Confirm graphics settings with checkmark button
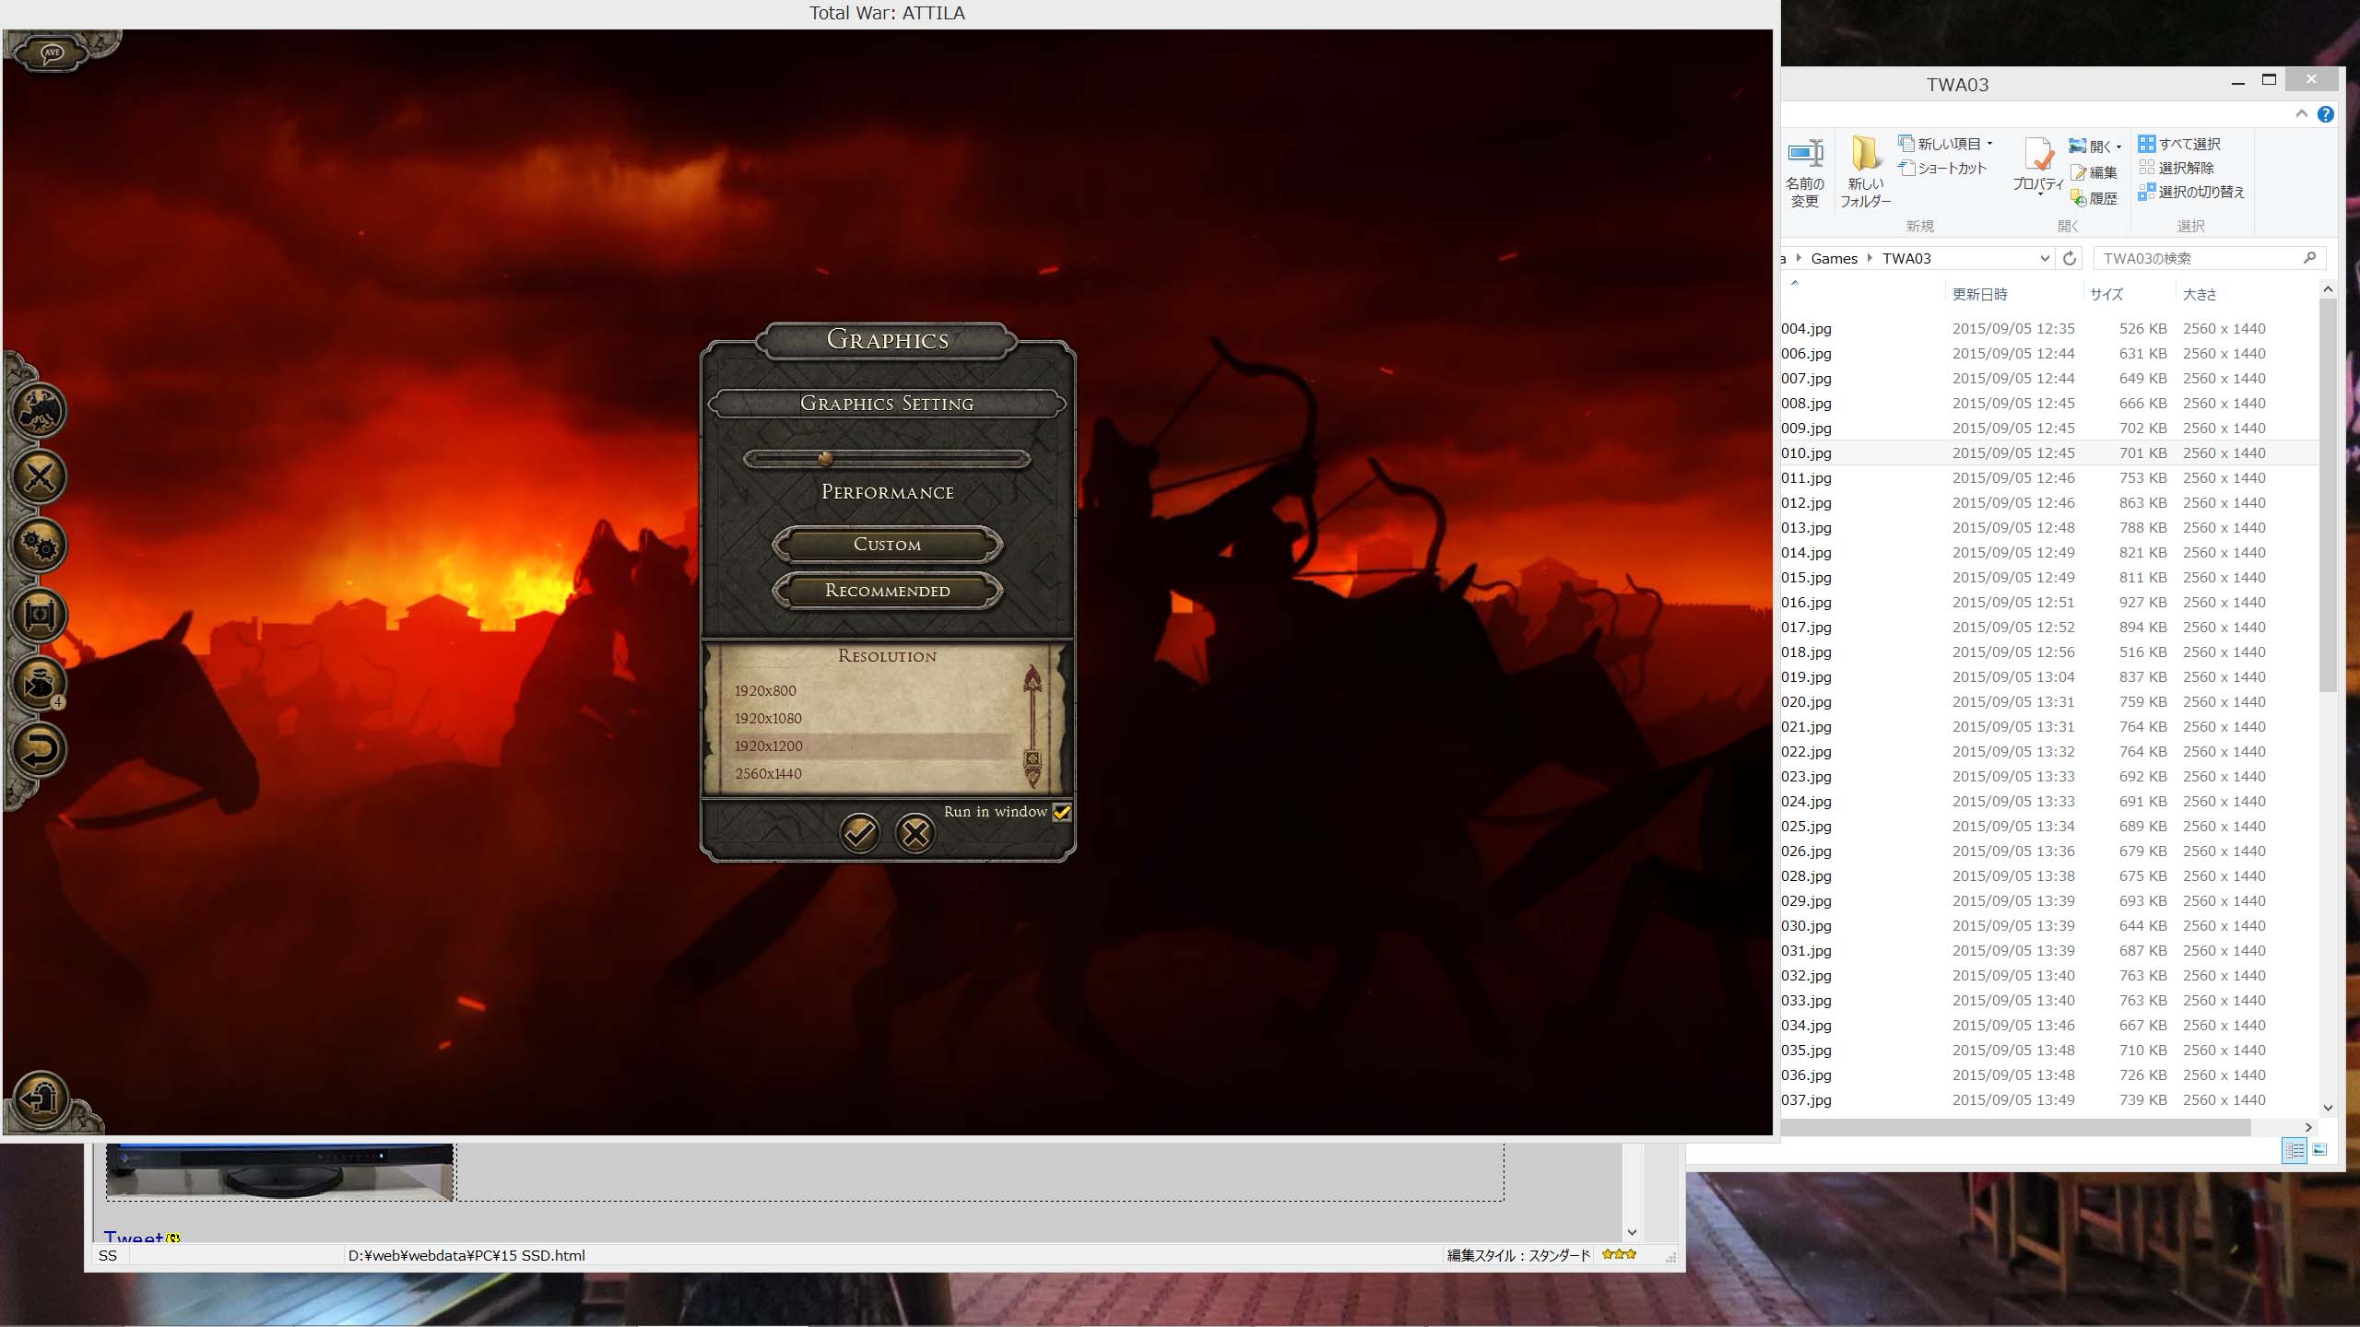Image resolution: width=2360 pixels, height=1327 pixels. pyautogui.click(x=859, y=834)
